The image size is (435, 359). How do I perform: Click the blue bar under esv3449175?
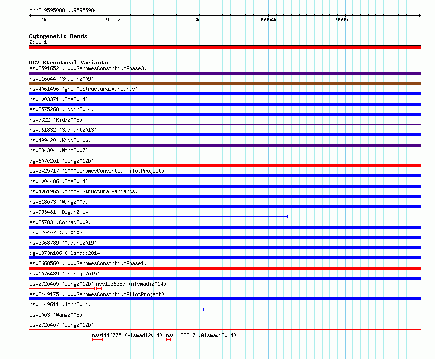tap(225, 299)
